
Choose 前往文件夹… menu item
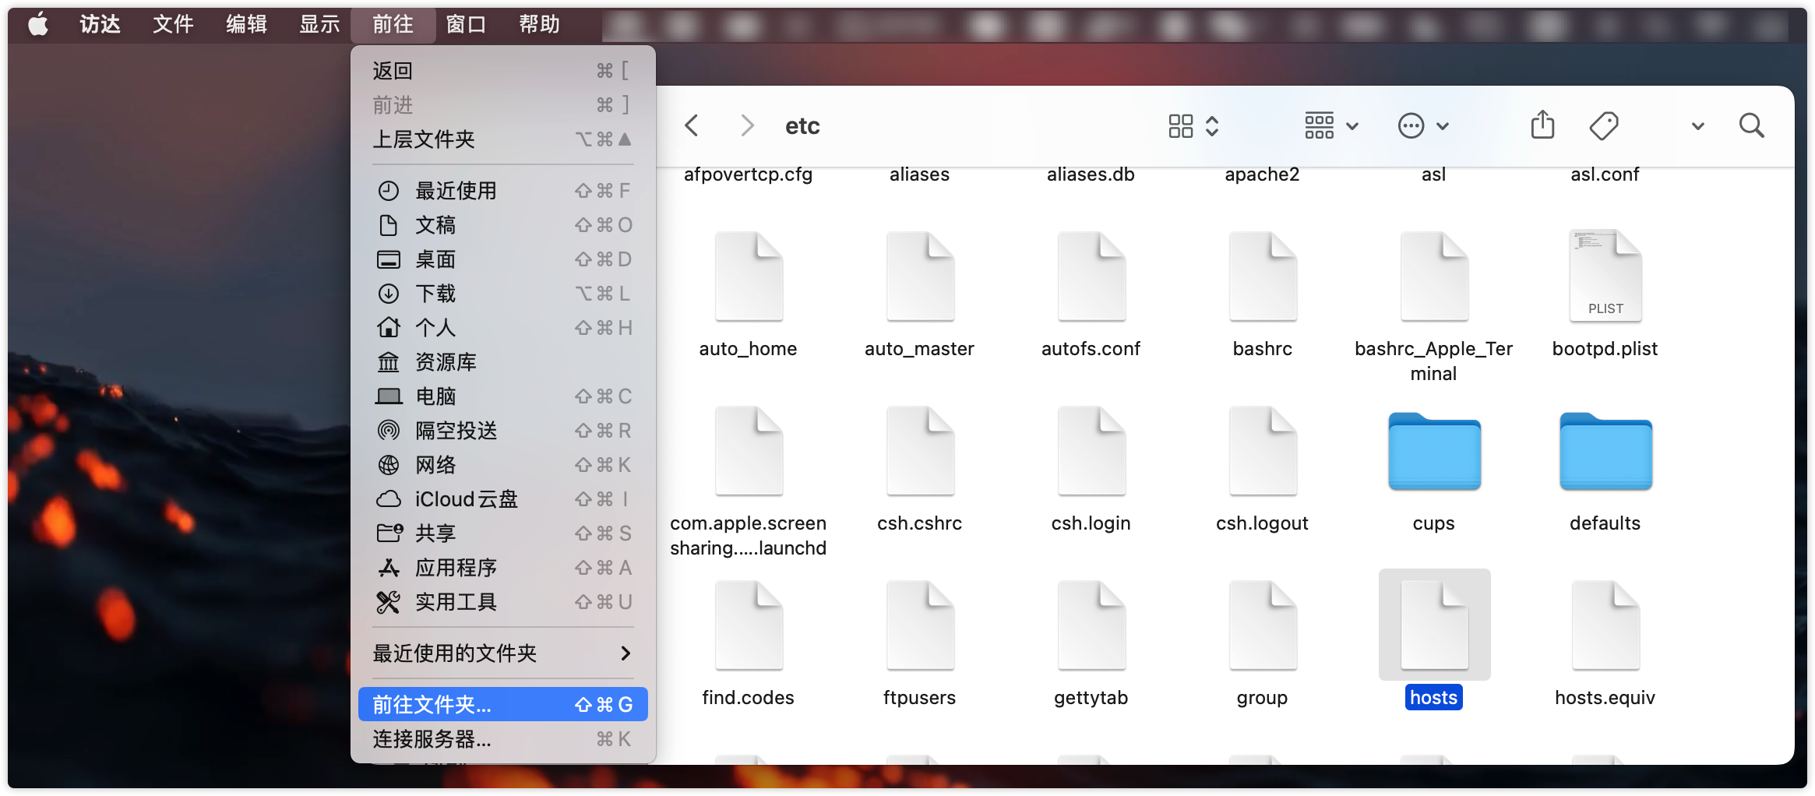click(x=502, y=704)
